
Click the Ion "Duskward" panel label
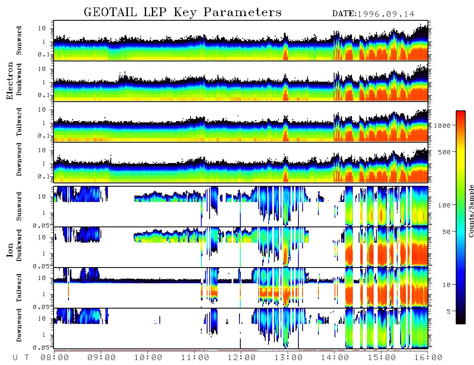pos(19,246)
